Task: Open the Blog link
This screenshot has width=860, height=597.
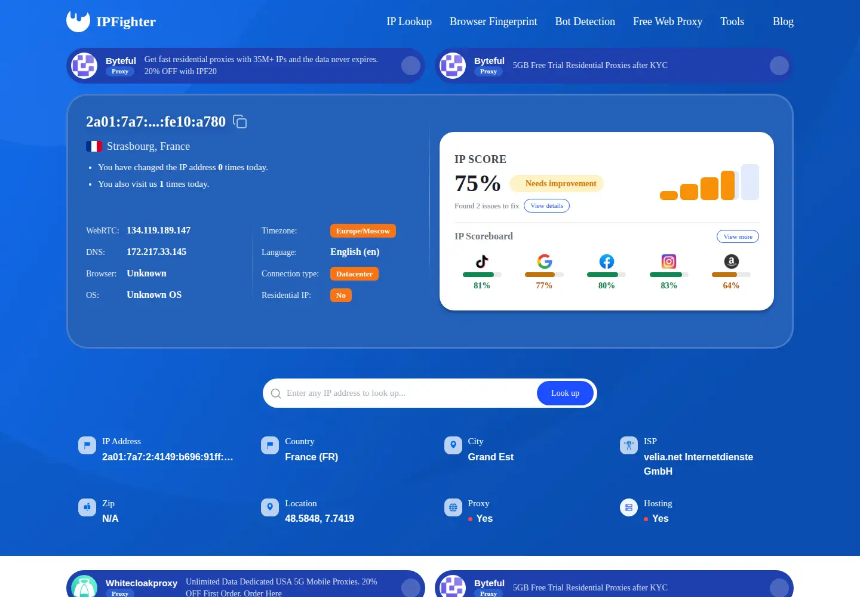Action: pyautogui.click(x=783, y=21)
